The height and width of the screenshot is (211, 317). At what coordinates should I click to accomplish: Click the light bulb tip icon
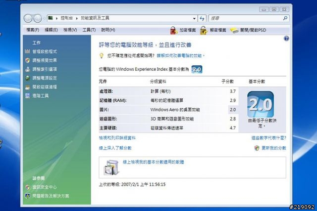pos(102,55)
